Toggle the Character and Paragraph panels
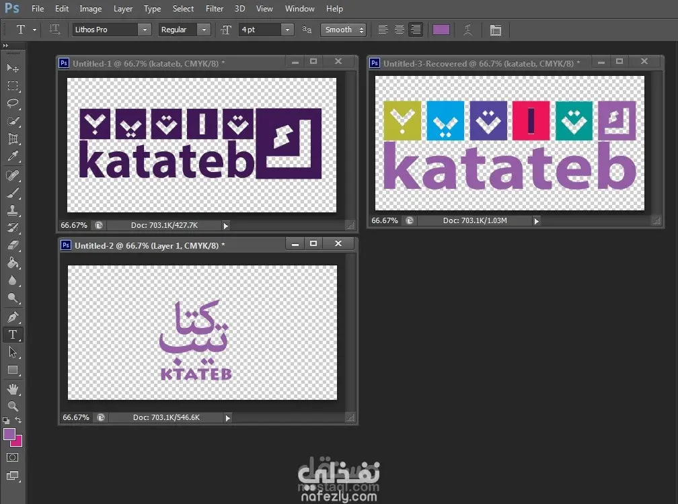The width and height of the screenshot is (678, 504). click(496, 30)
